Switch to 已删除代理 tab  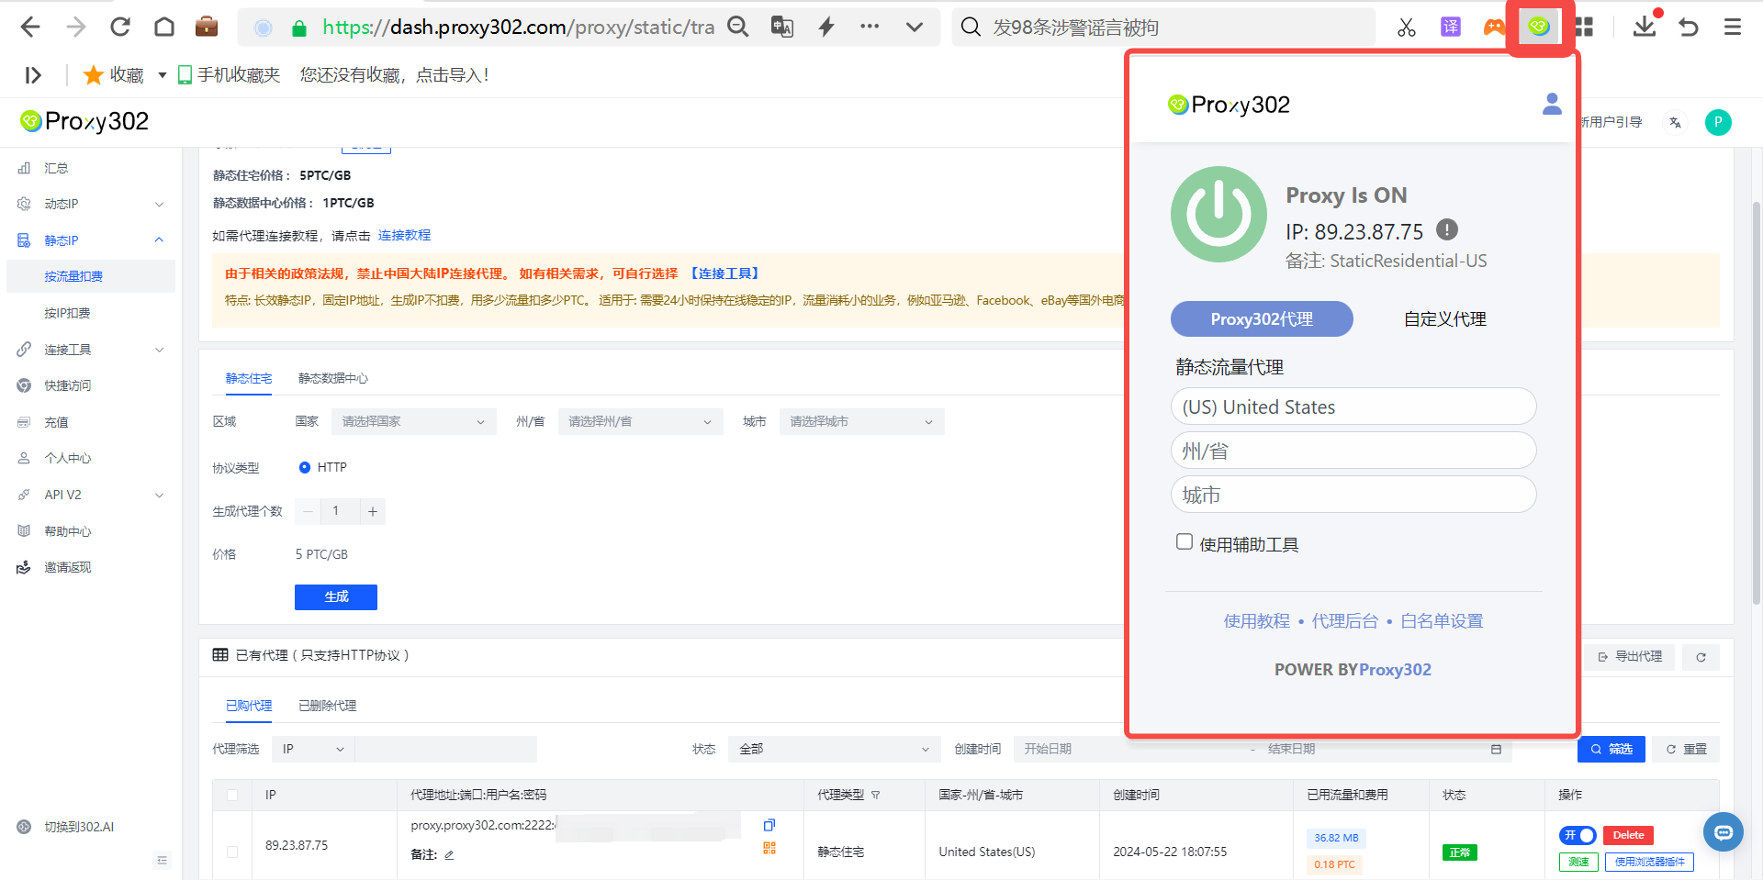click(x=328, y=706)
